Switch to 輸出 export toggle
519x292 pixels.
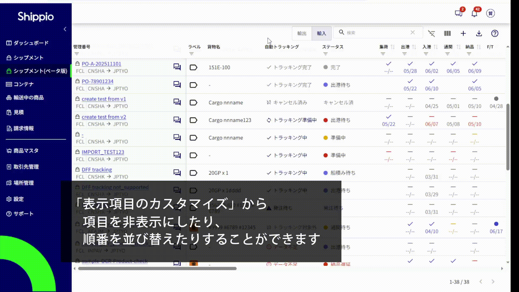[302, 33]
